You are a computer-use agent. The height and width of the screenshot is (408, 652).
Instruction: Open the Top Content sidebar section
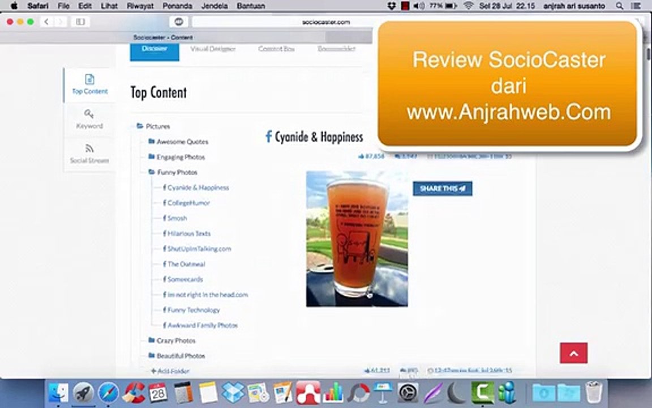pos(89,85)
